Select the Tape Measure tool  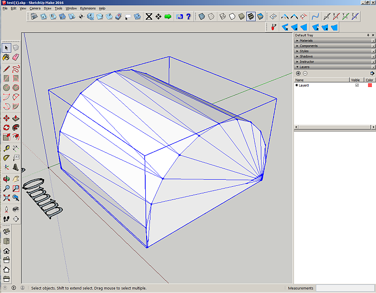pyautogui.click(x=6, y=148)
